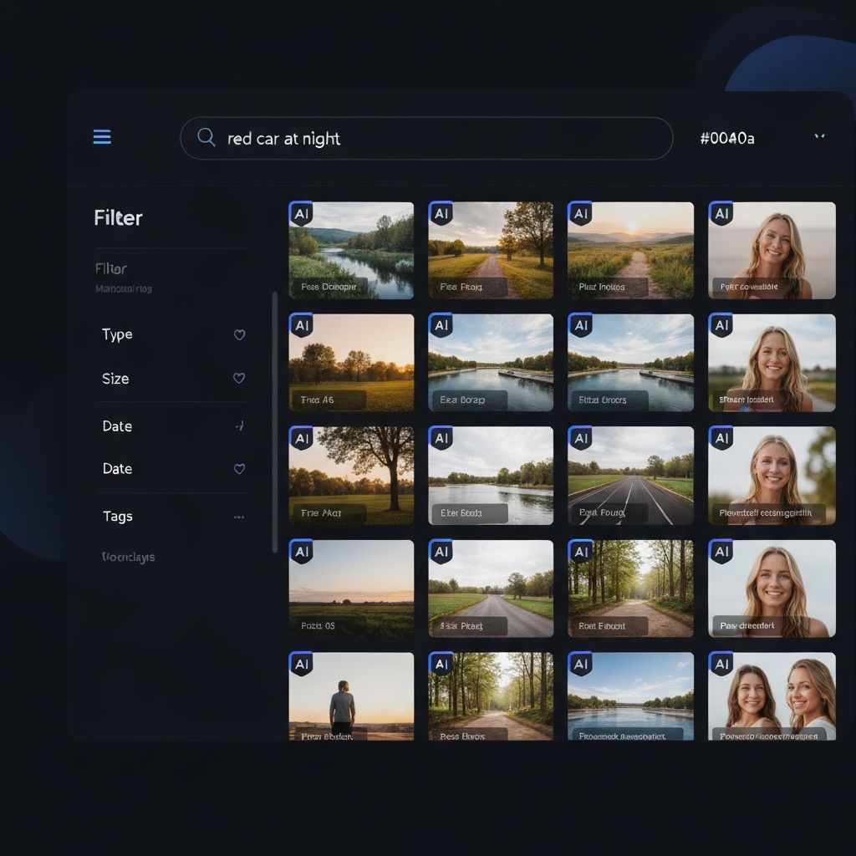Open the #0040a color value dropdown
This screenshot has width=856, height=856.
[x=727, y=139]
